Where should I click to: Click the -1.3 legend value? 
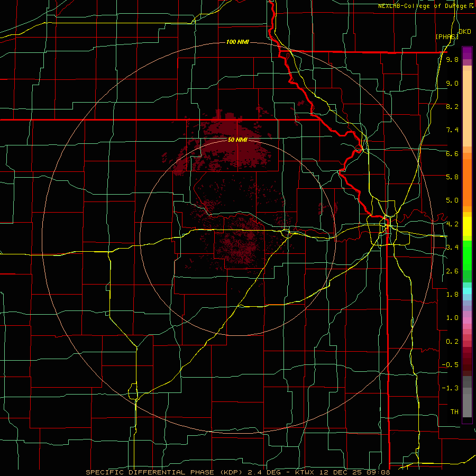450,388
